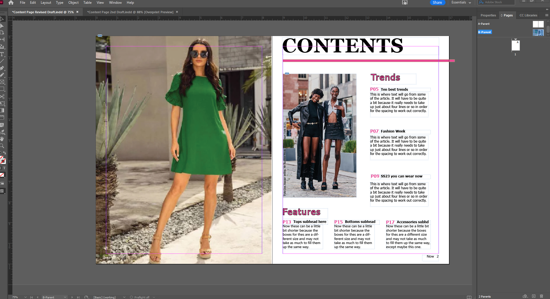Click the Share button

coord(437,2)
